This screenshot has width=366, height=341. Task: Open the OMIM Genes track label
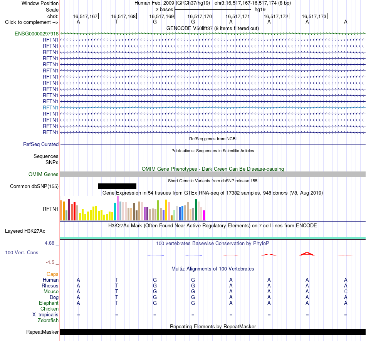coord(44,174)
